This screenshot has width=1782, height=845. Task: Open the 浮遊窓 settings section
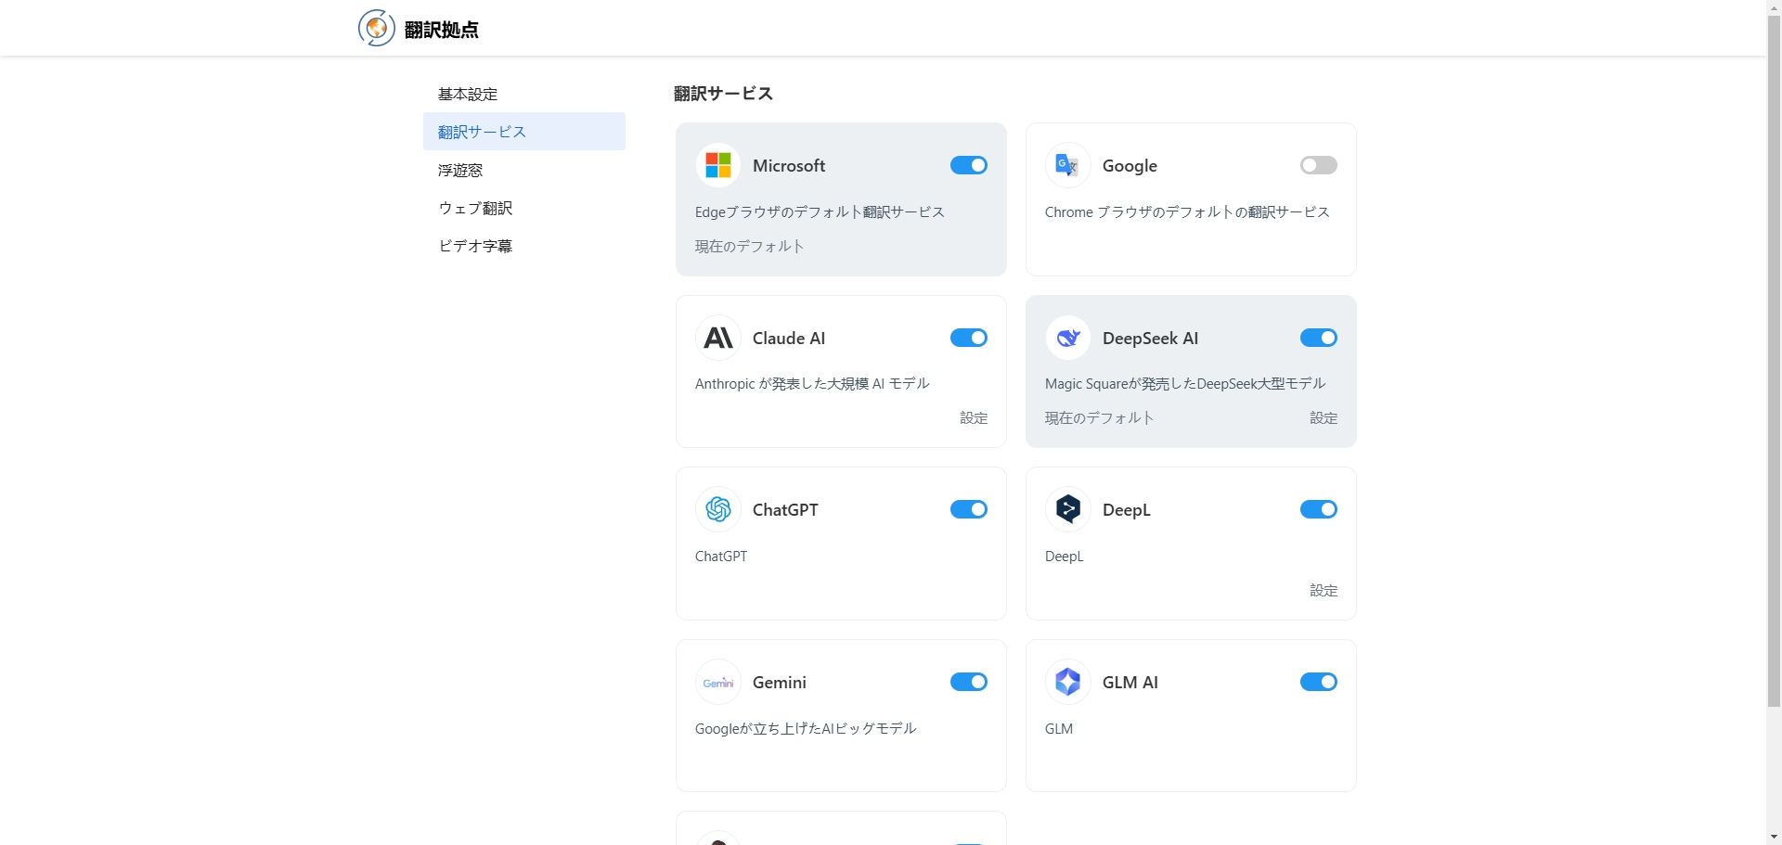(x=524, y=170)
